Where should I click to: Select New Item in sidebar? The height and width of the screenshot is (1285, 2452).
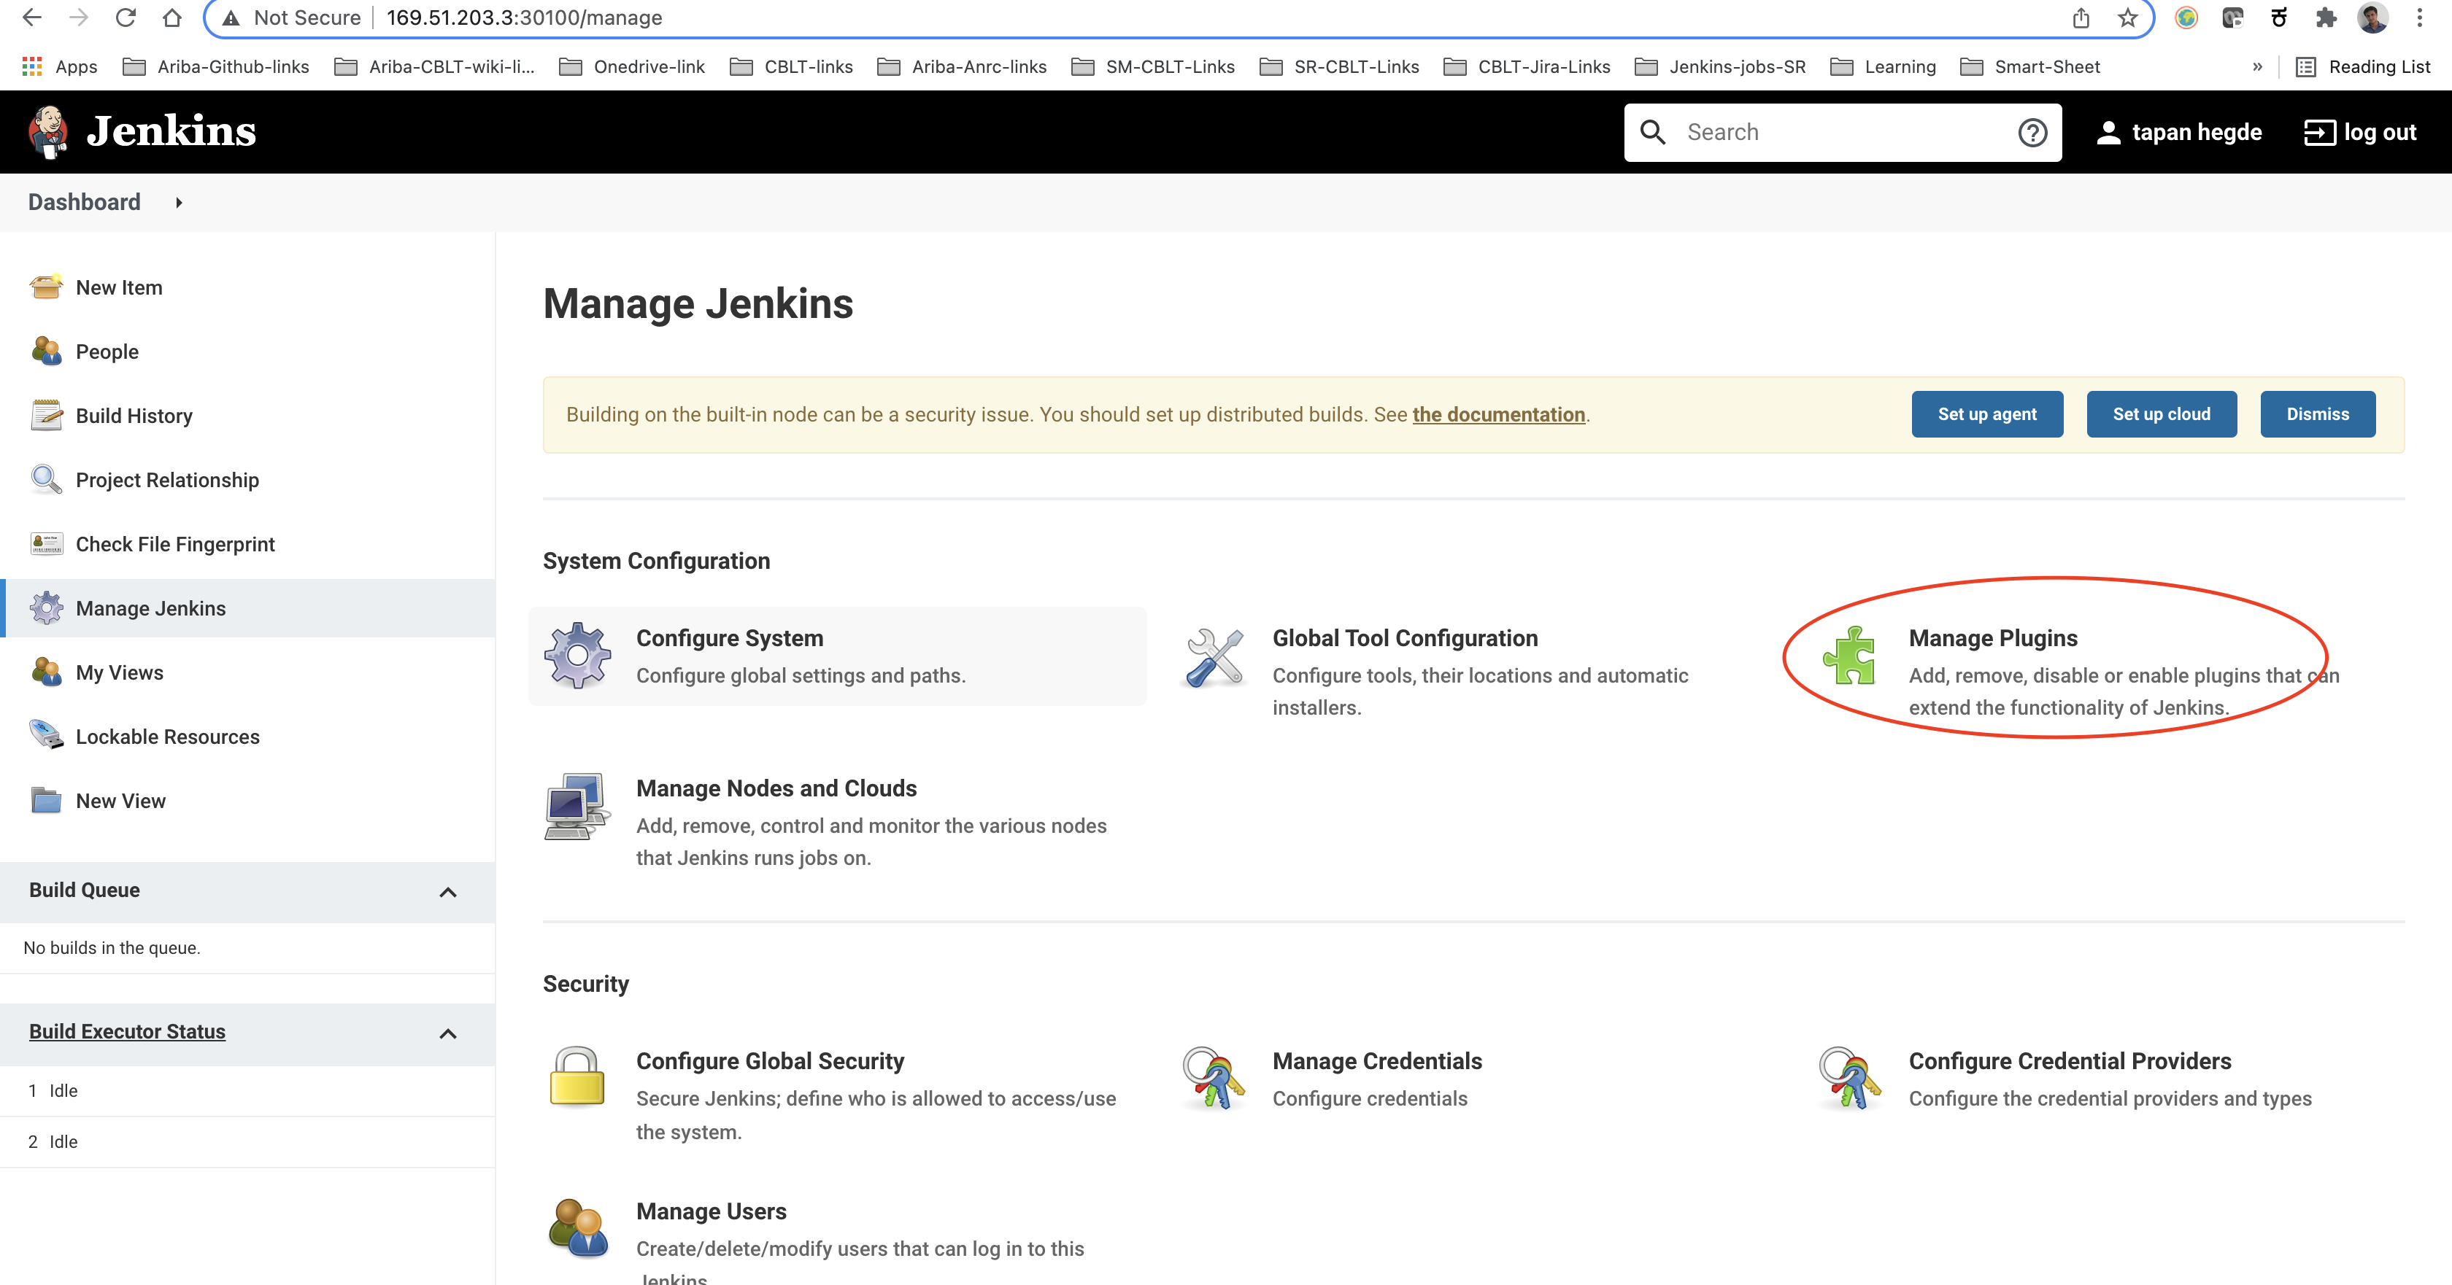pos(119,287)
